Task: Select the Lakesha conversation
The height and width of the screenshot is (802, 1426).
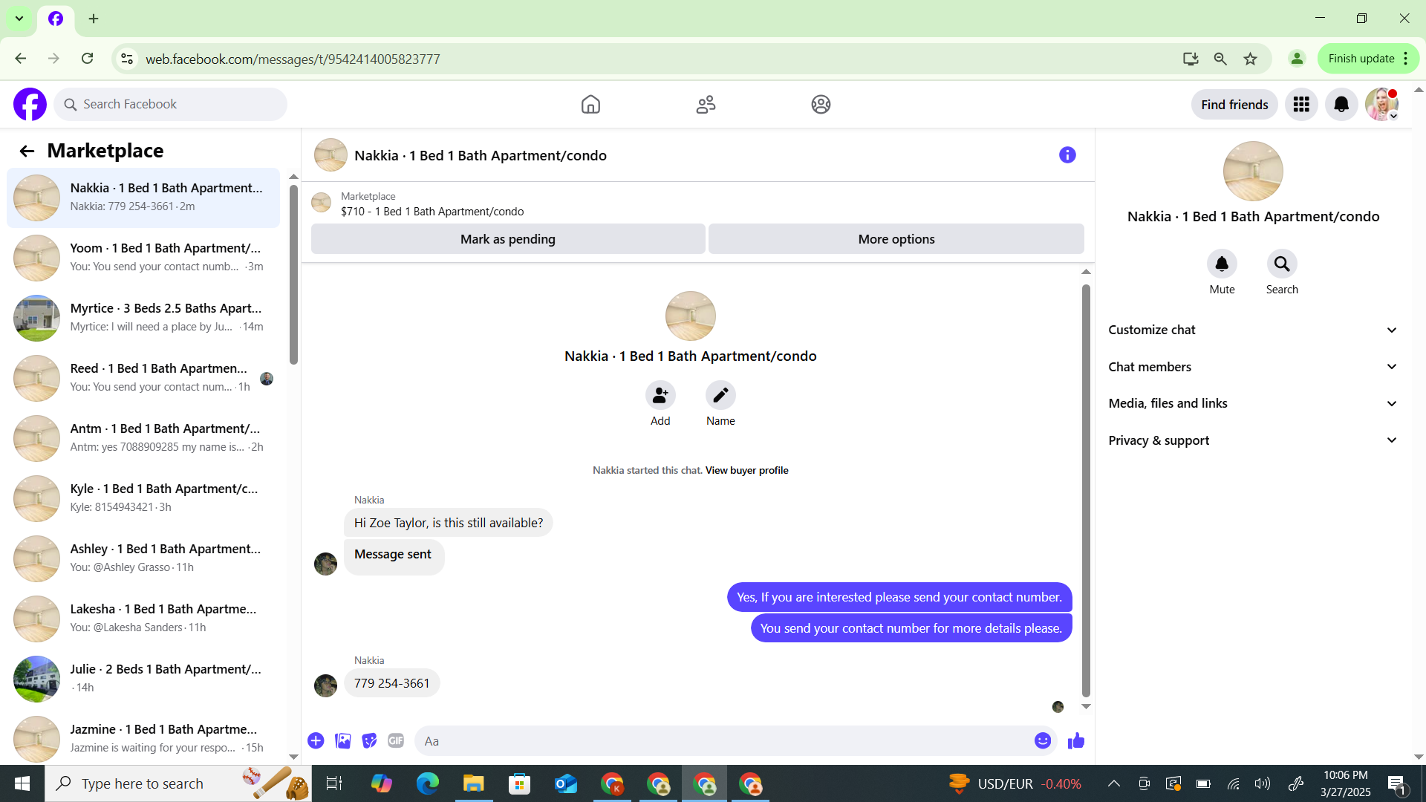Action: pos(143,619)
